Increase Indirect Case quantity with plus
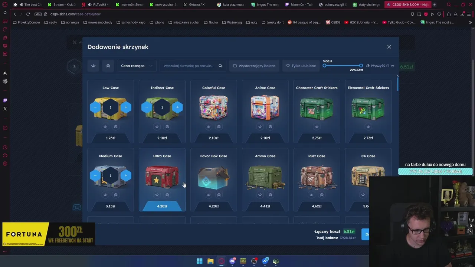Screen dimensions: 475x267 pos(177,107)
